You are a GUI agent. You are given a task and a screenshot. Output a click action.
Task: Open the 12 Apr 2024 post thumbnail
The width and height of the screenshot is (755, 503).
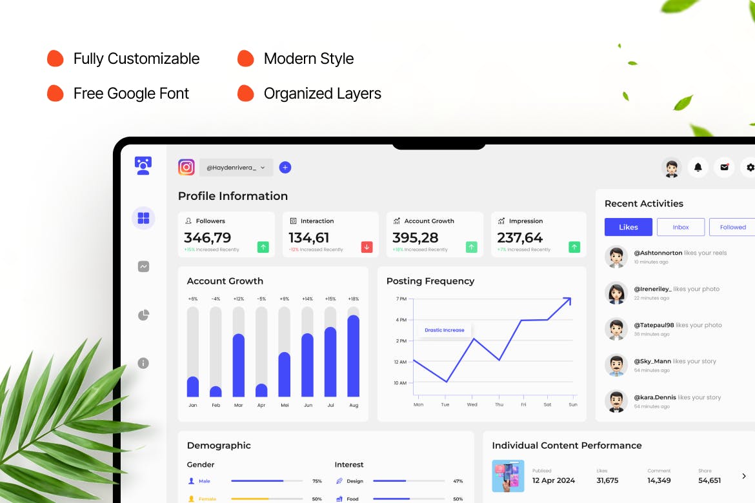[508, 476]
